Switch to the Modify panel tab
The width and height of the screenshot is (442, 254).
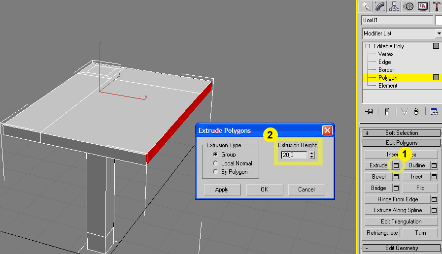coord(380,6)
